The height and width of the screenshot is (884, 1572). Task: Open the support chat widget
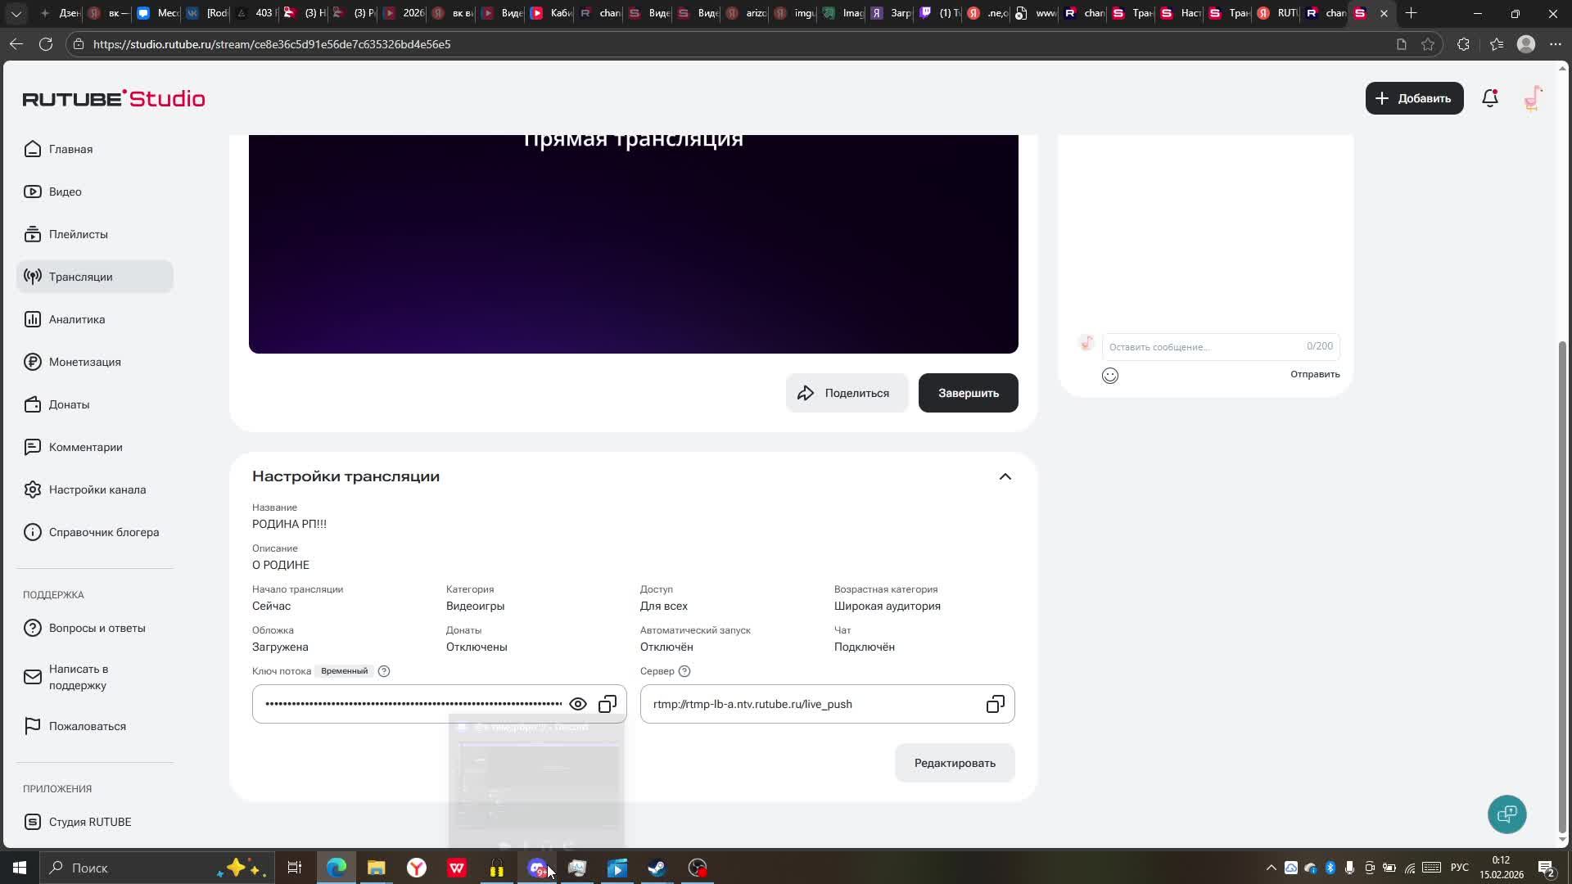click(x=1506, y=814)
